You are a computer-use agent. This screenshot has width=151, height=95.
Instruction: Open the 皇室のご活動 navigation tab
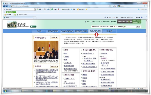53,31
